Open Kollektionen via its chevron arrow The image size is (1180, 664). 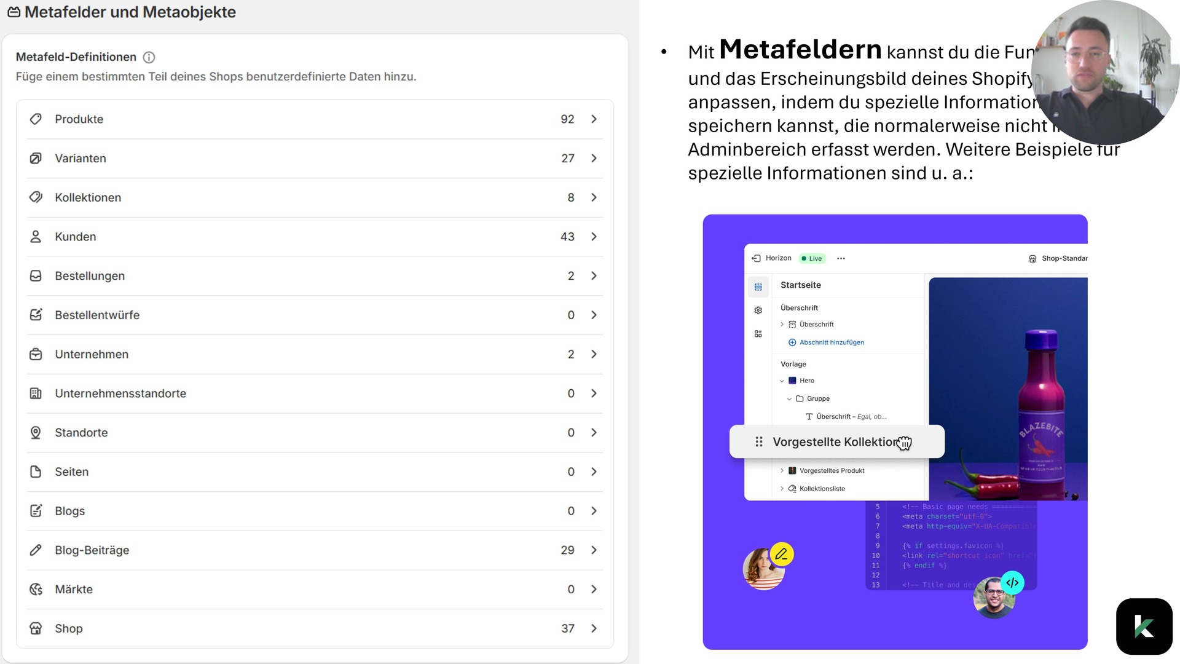pyautogui.click(x=594, y=197)
